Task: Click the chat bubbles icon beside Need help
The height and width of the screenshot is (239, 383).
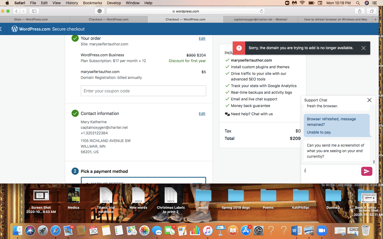Action: [227, 114]
